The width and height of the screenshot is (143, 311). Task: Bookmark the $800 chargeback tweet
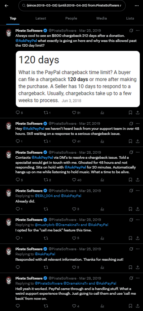[x=130, y=113]
